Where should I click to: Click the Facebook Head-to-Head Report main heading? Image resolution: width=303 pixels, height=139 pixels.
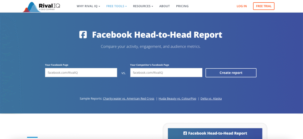[157, 35]
